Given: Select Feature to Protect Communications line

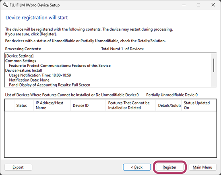Looking at the screenshot, I should (x=60, y=66).
